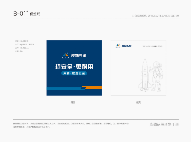
Task: Click the '超安全·更耐用' slogan on the cover
Action: (x=74, y=67)
